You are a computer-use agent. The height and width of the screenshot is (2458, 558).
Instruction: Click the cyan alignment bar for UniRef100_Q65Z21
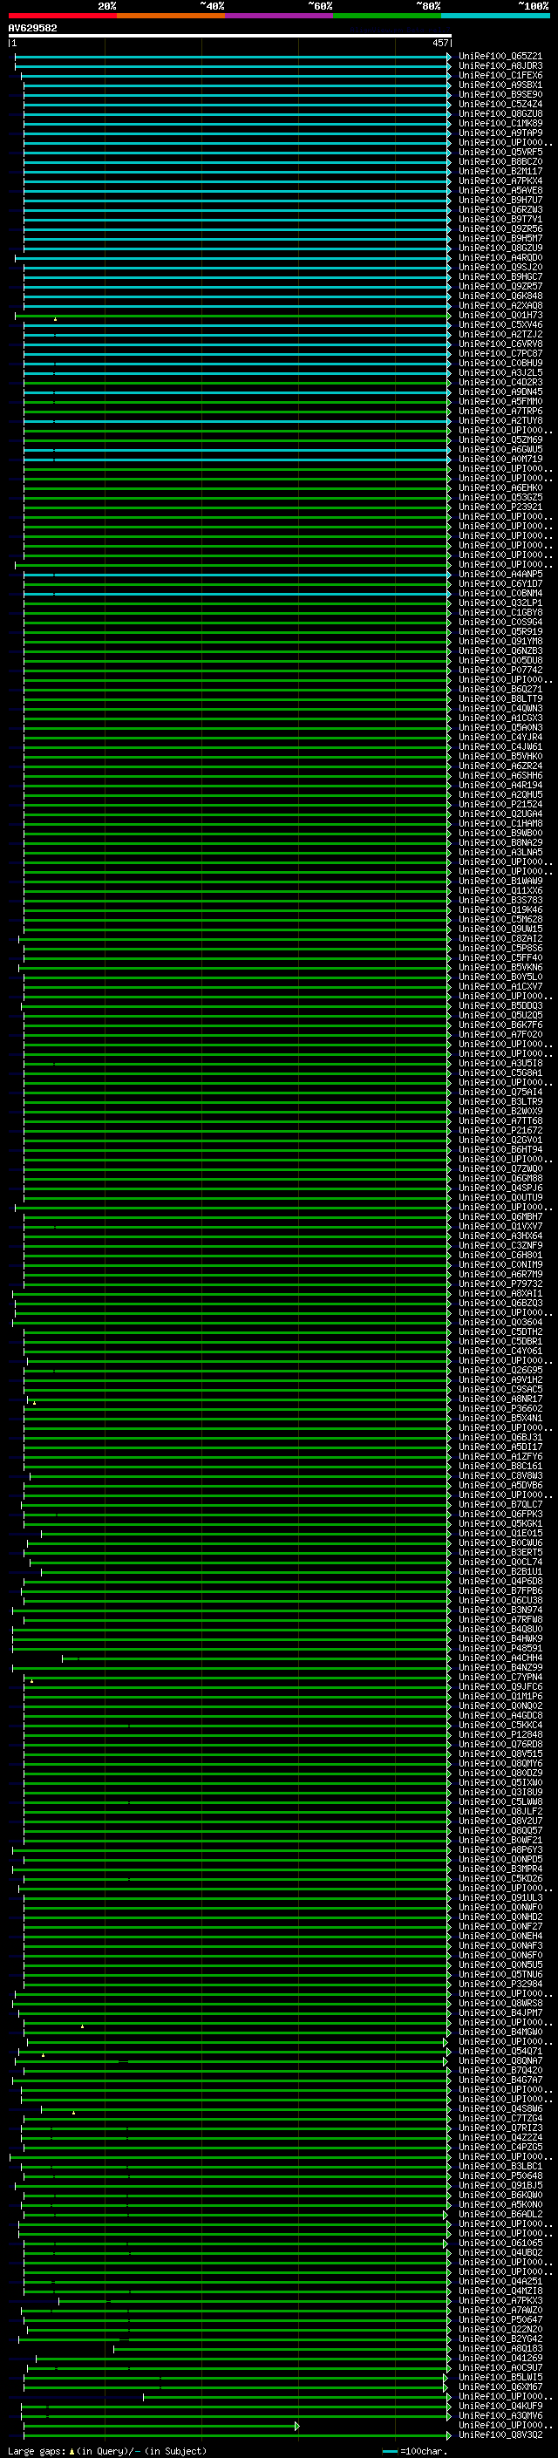click(233, 57)
